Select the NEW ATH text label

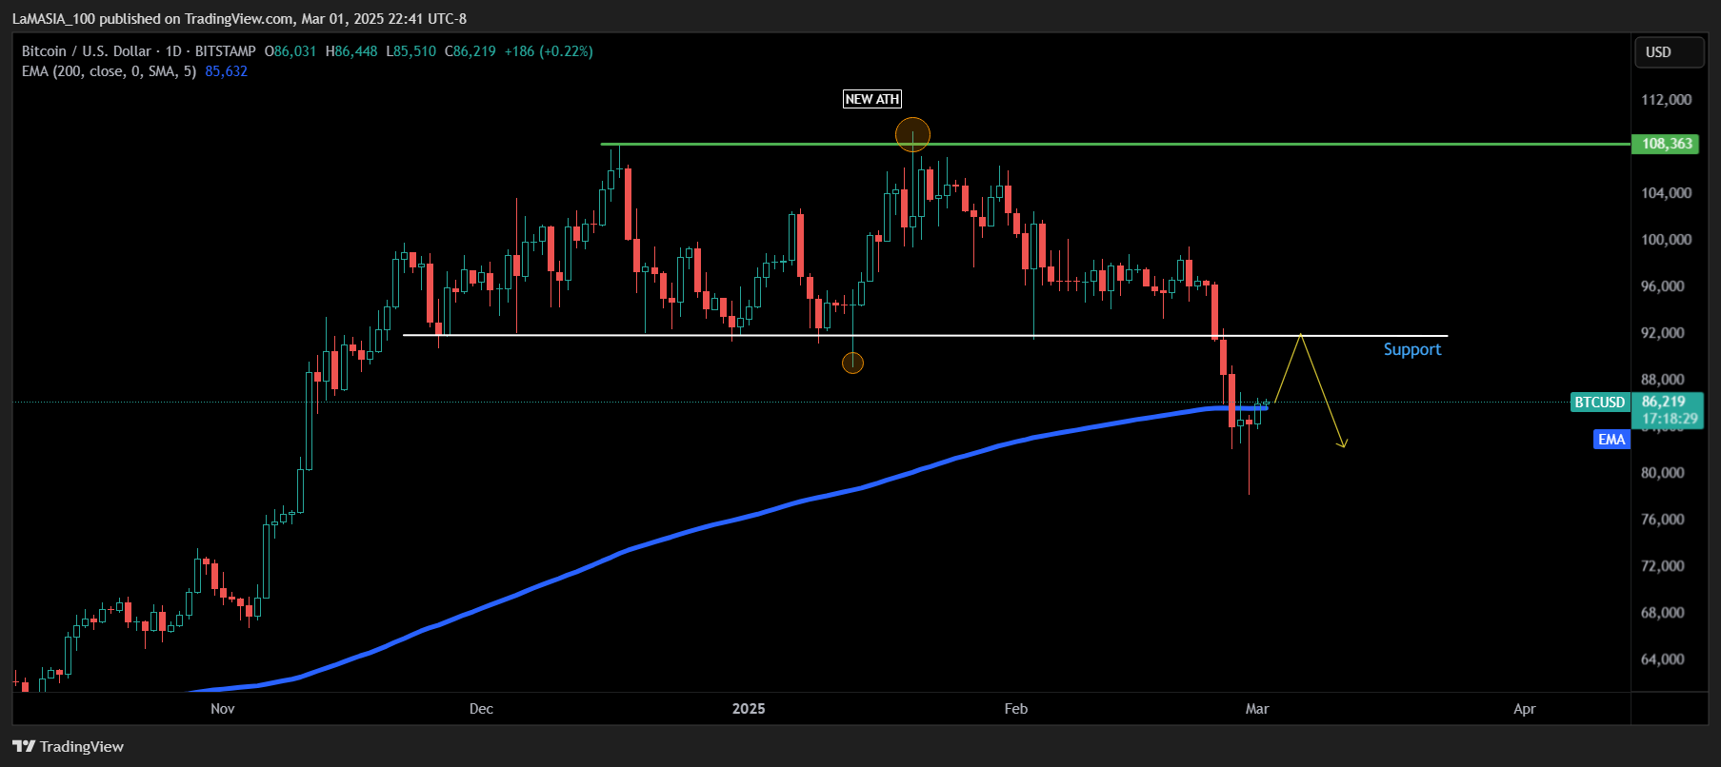(872, 99)
